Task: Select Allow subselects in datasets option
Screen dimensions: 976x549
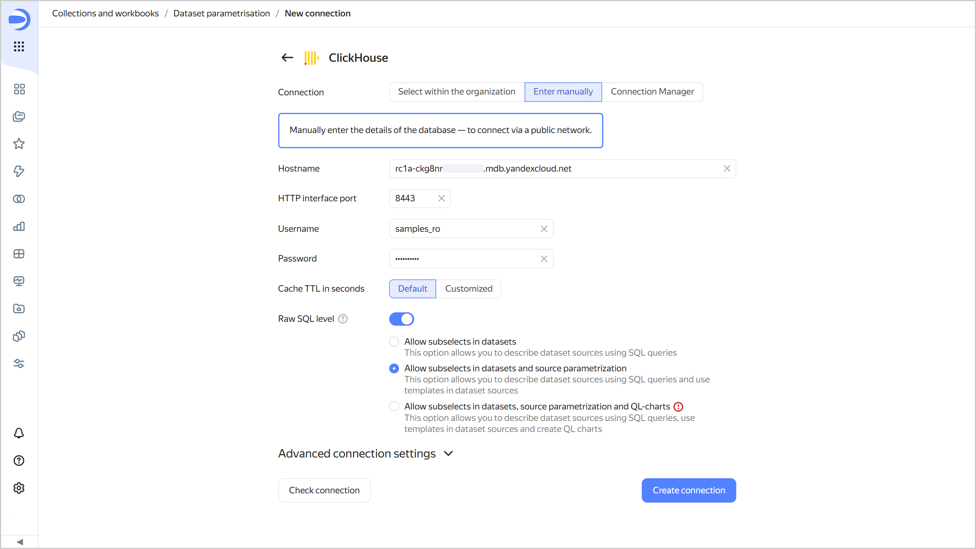Action: (x=394, y=342)
